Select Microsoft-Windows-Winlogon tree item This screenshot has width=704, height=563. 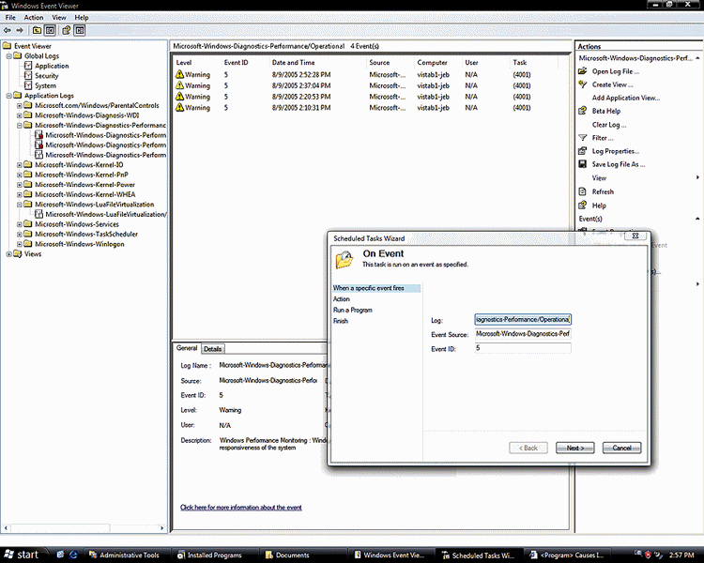[80, 244]
